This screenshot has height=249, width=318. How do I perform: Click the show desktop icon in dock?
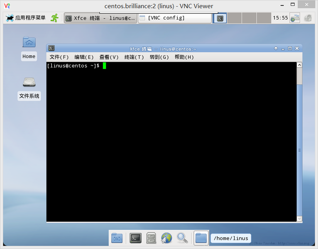(117, 238)
